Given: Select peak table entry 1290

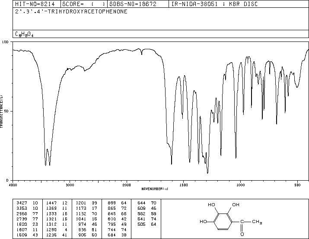Looking at the screenshot, I should tap(51, 230).
